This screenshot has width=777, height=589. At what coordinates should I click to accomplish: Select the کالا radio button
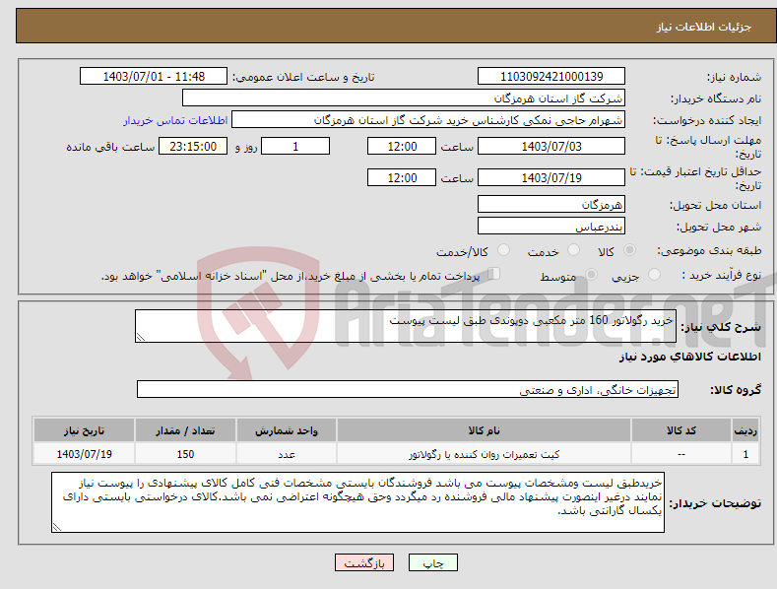[x=629, y=250]
